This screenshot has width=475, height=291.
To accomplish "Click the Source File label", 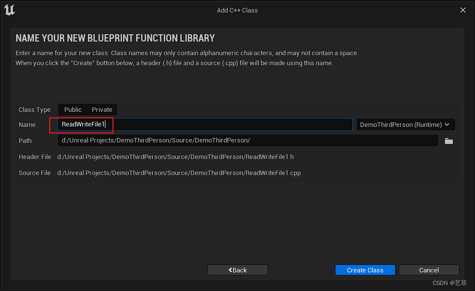I will click(35, 173).
